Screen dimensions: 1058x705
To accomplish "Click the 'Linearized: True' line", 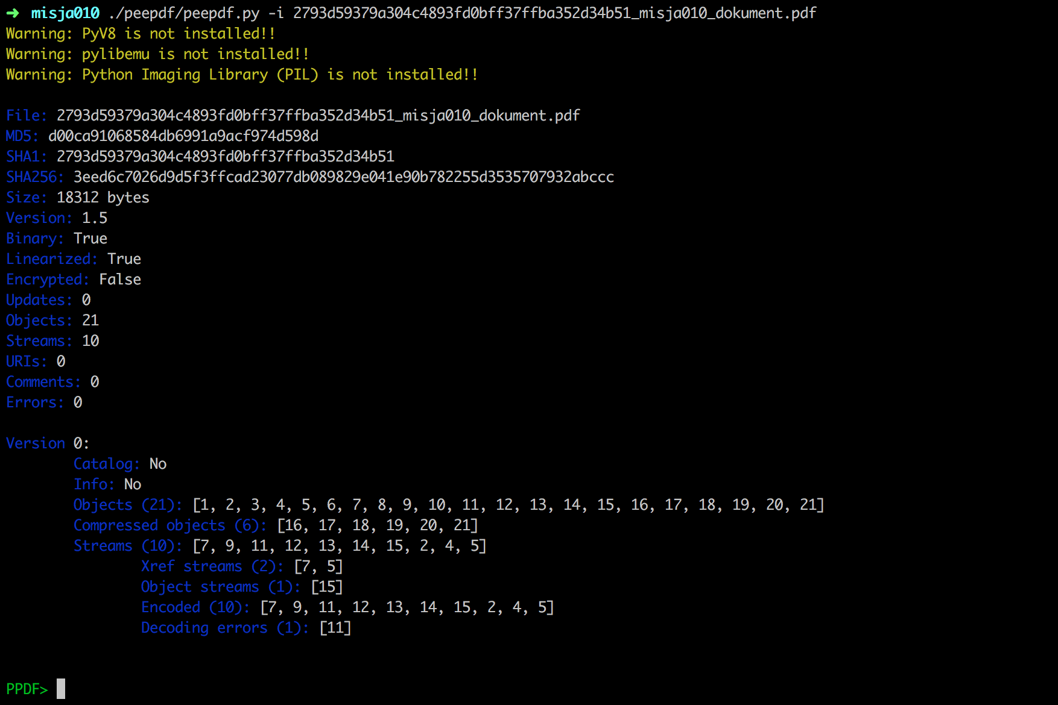I will [74, 259].
